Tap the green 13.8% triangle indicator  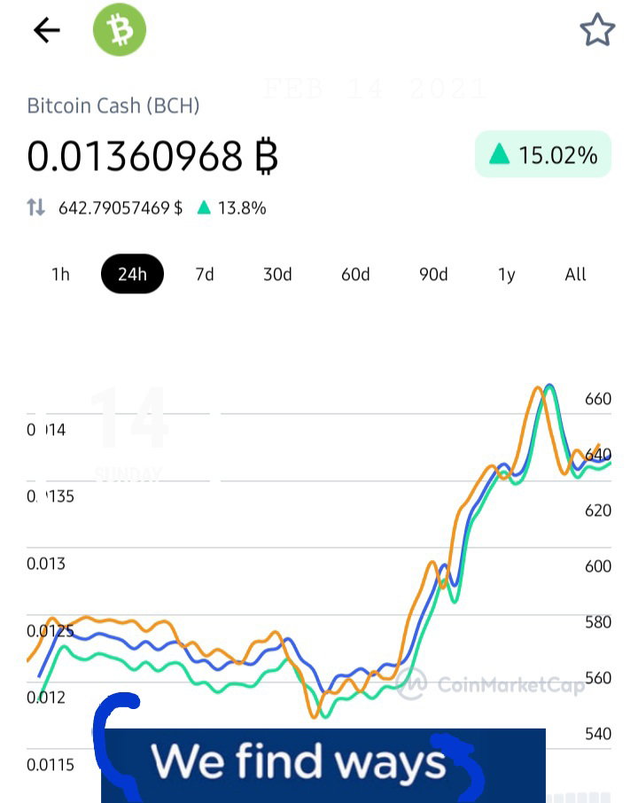(204, 207)
